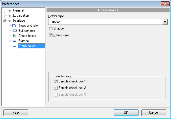Click the Cancel button
Image resolution: width=171 pixels, height=119 pixels.
(154, 113)
